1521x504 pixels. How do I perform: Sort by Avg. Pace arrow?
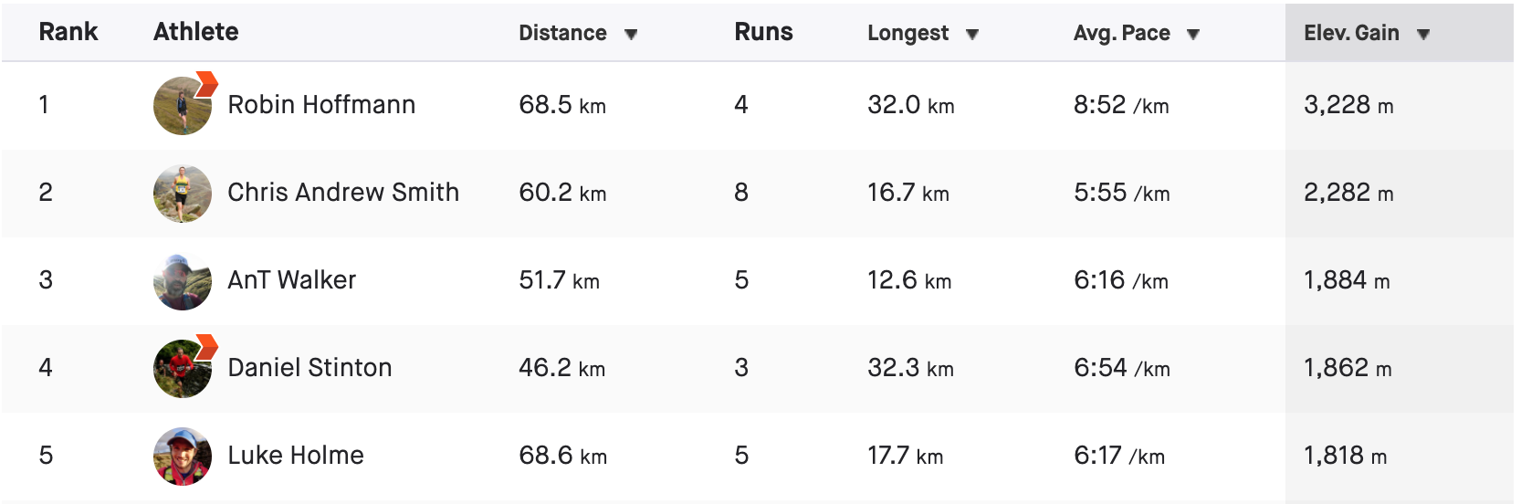(1193, 35)
